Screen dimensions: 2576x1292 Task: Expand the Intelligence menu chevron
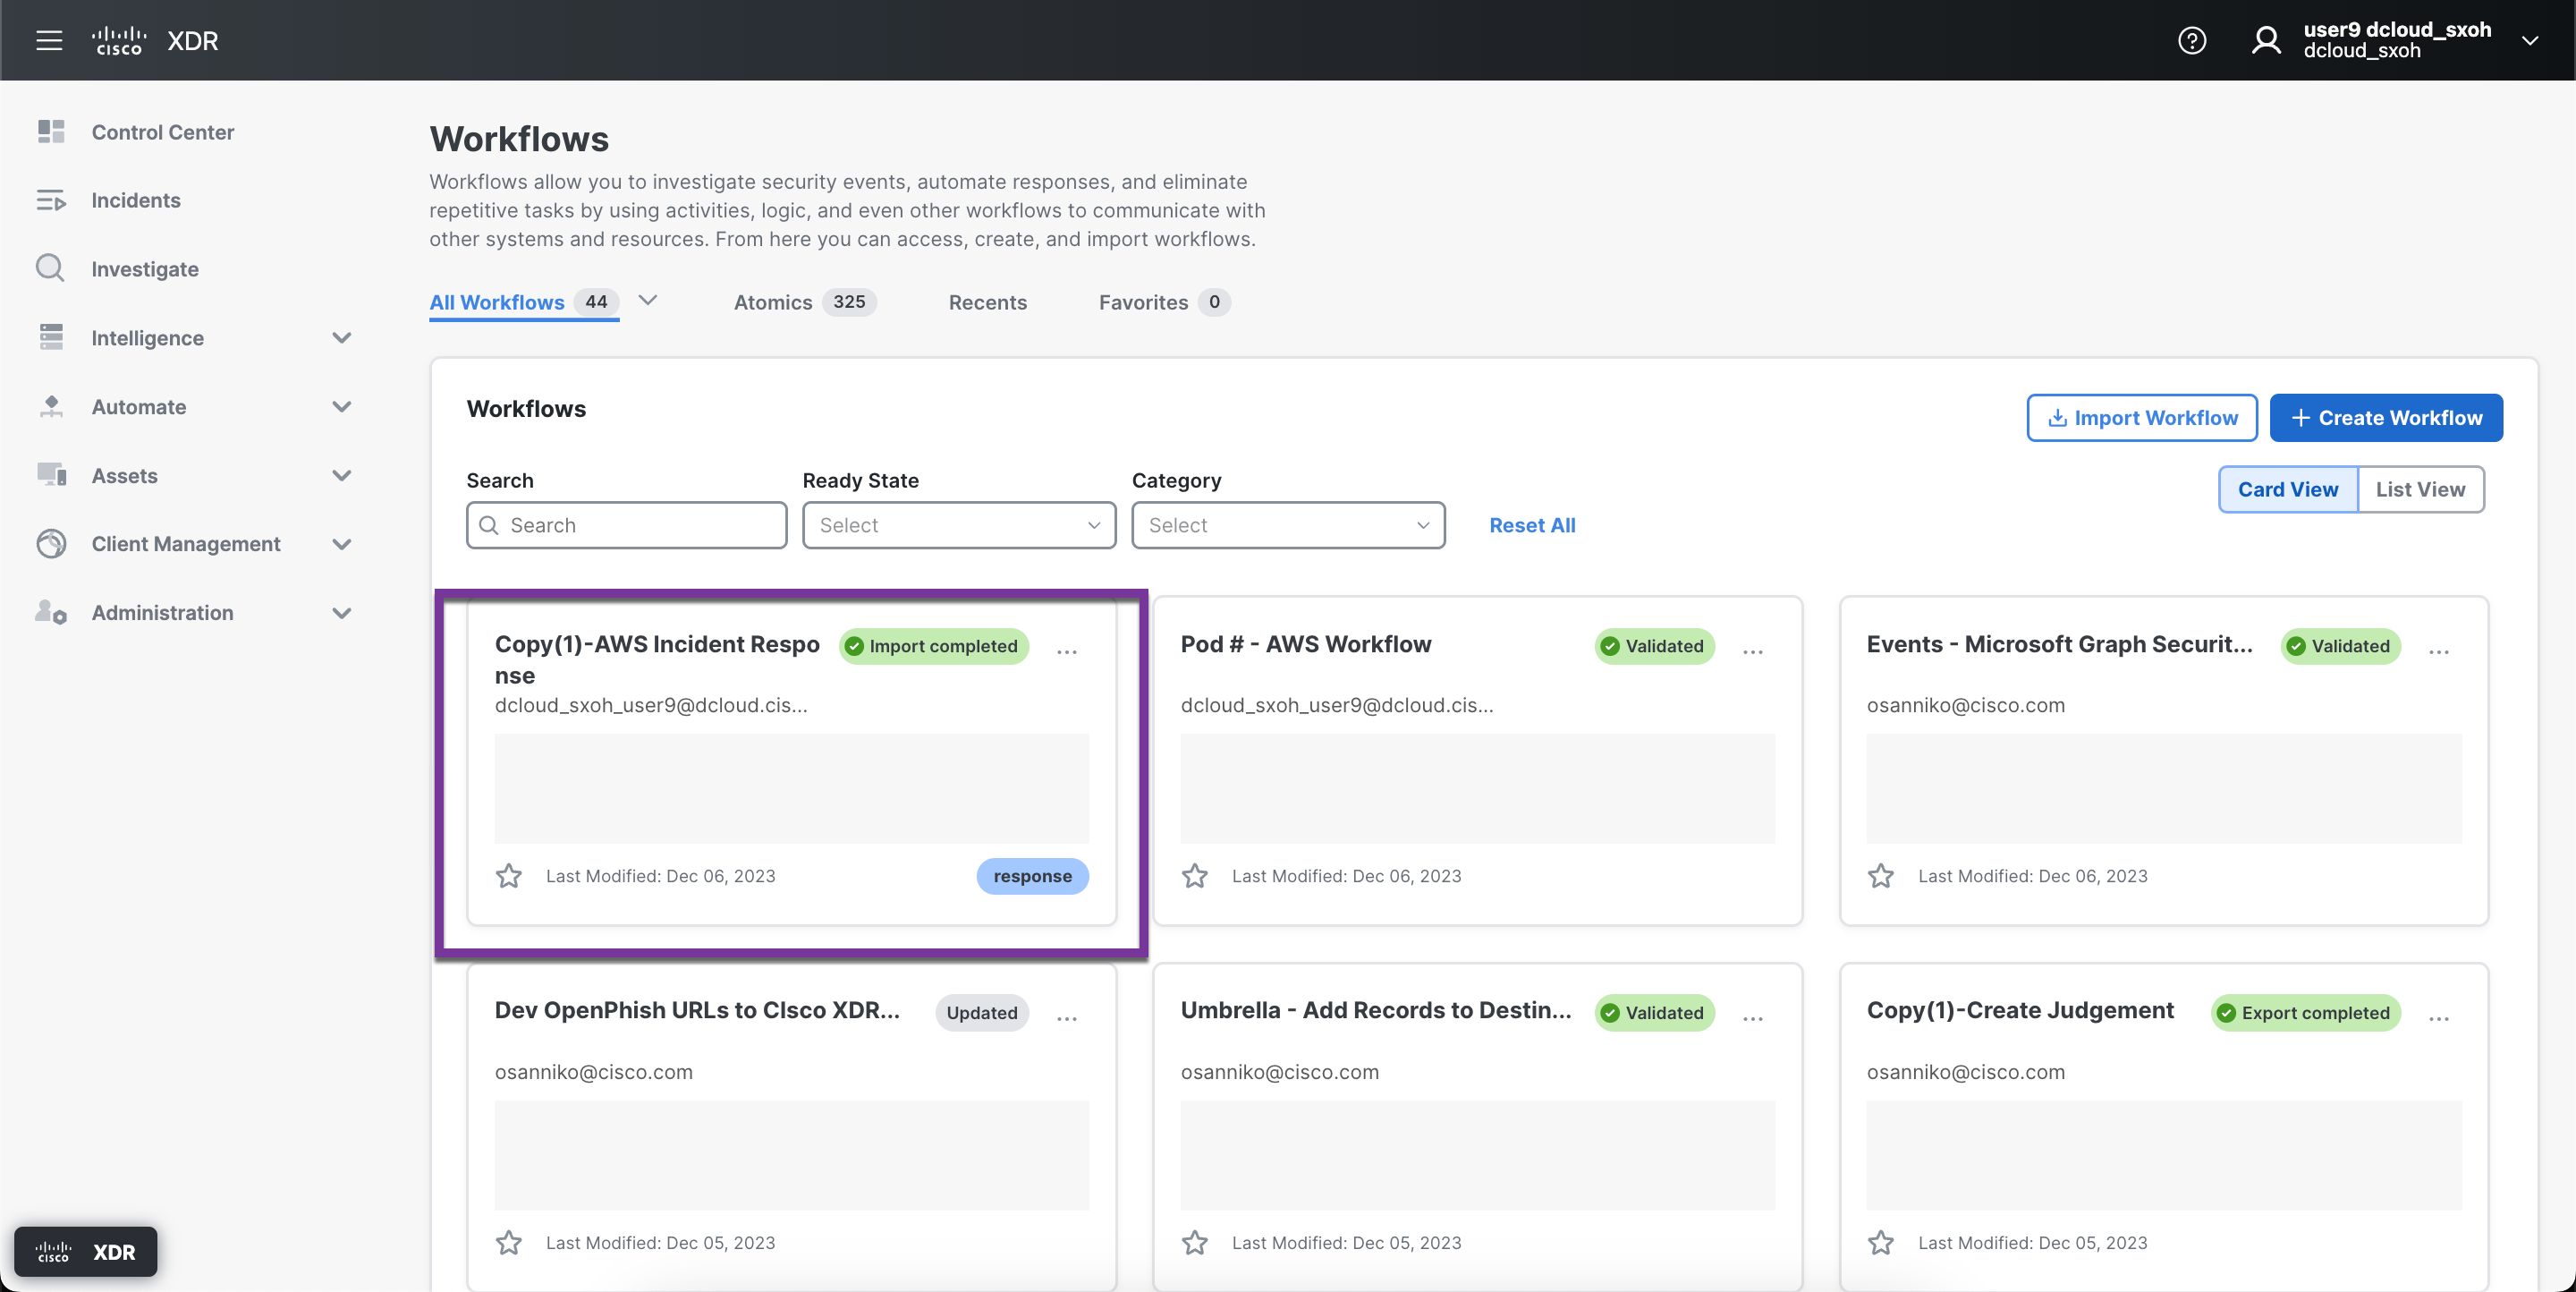(x=342, y=338)
